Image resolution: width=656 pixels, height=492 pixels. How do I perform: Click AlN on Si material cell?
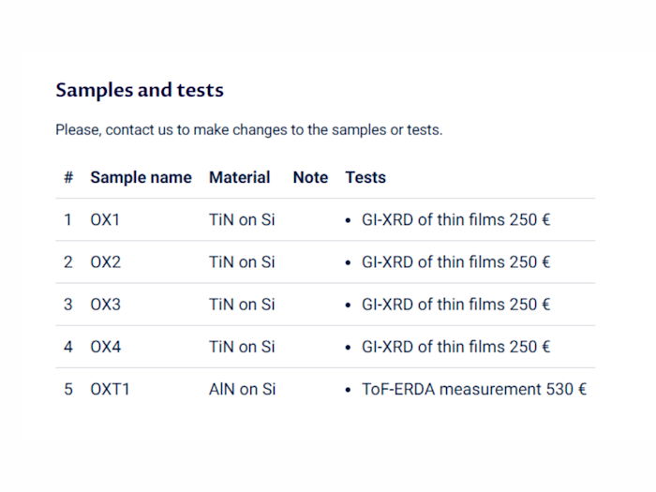coord(242,389)
